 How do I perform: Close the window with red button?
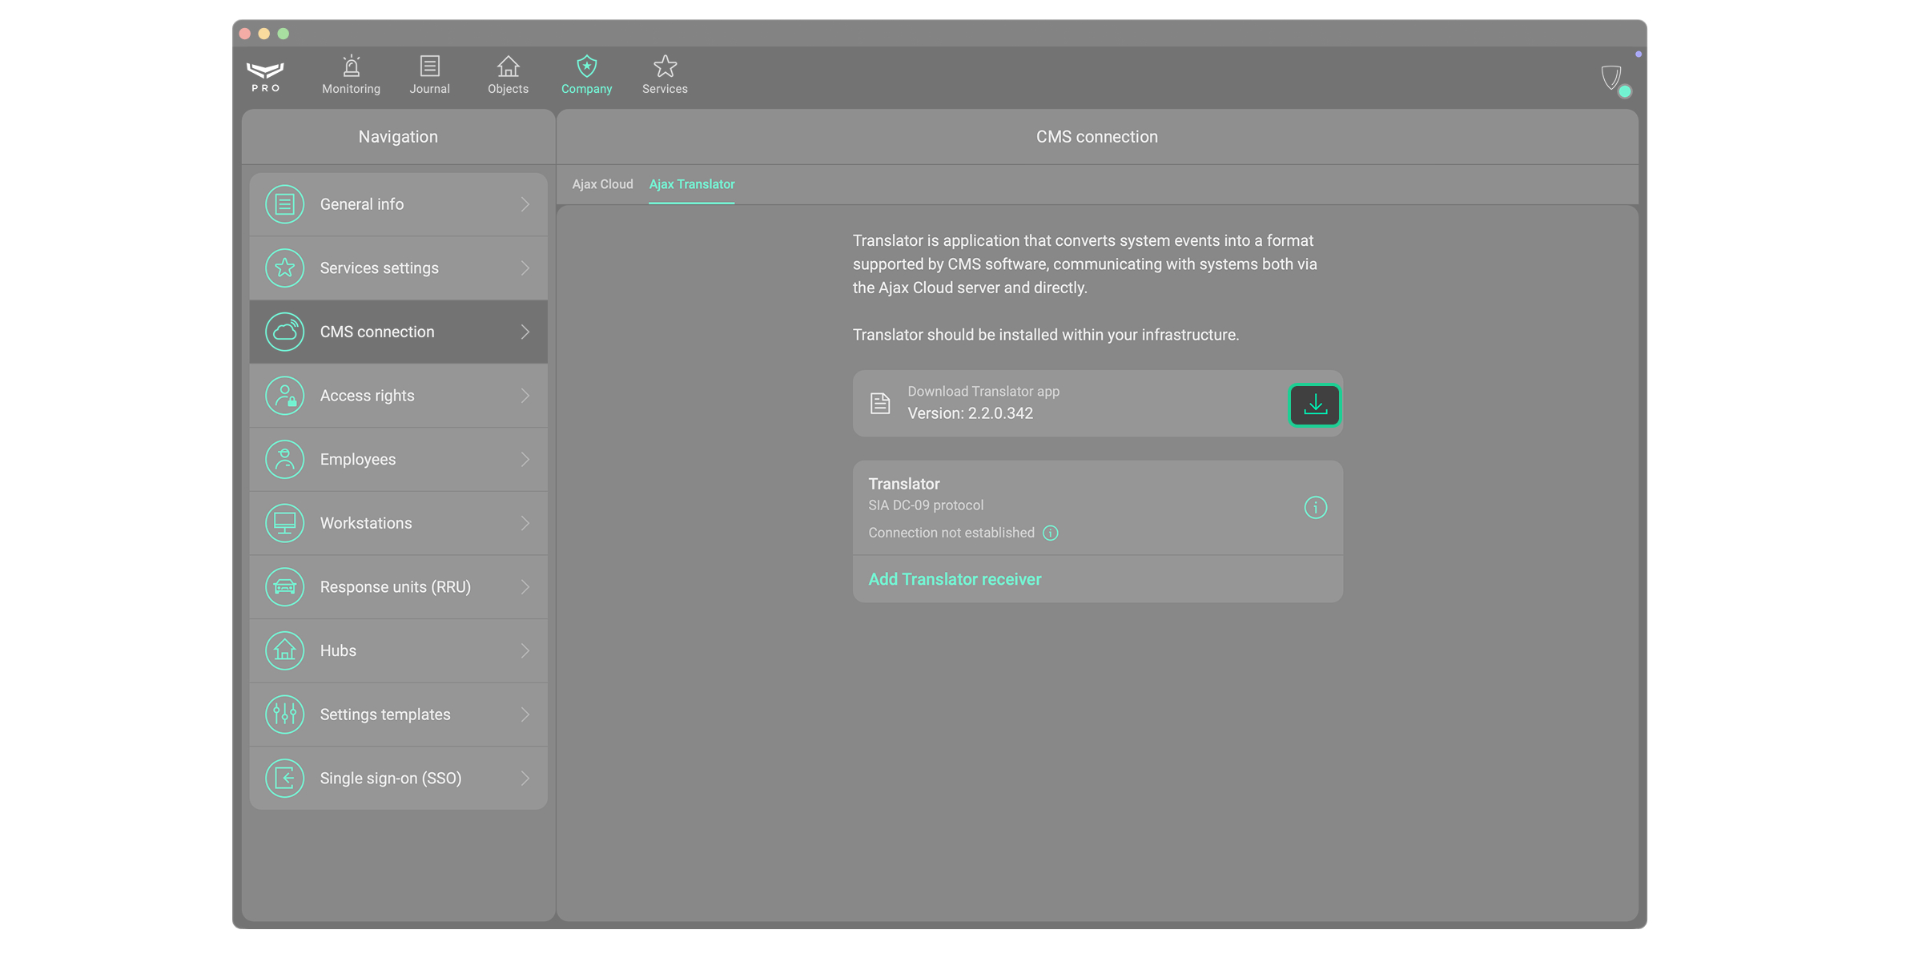click(x=245, y=34)
